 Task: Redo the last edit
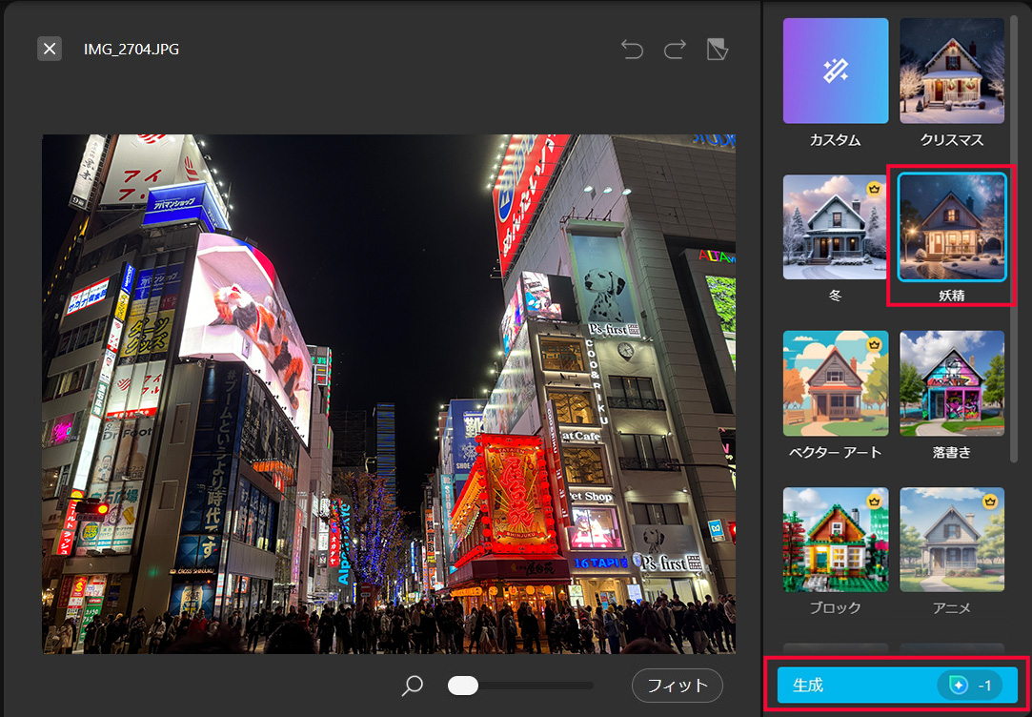(675, 50)
